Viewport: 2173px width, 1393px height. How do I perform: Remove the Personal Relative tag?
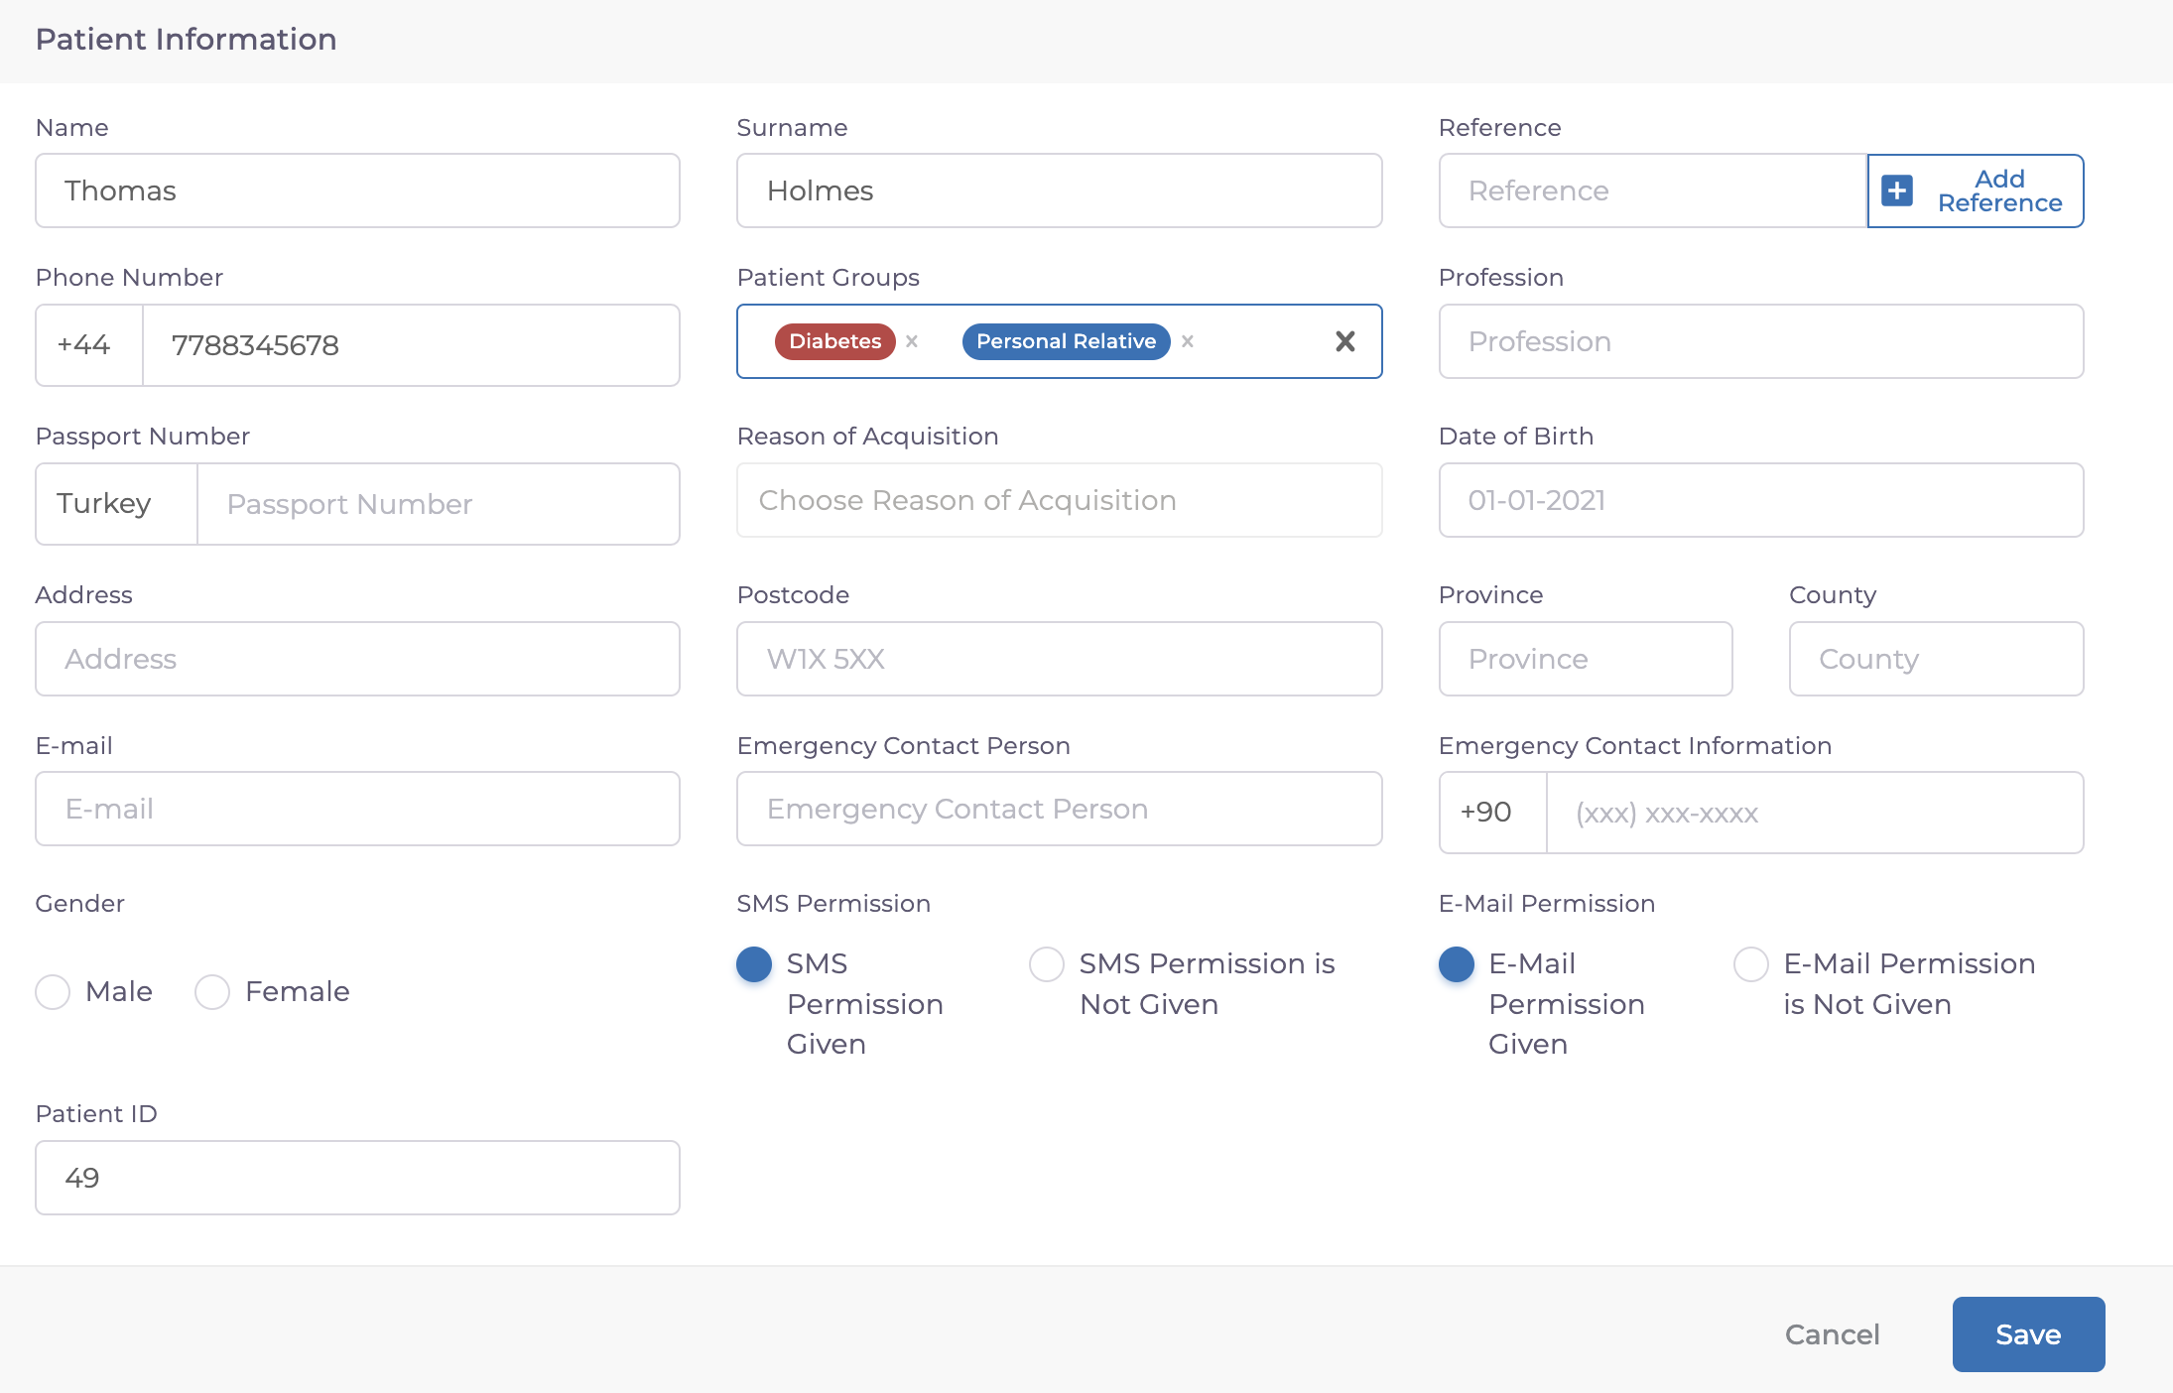pyautogui.click(x=1188, y=341)
